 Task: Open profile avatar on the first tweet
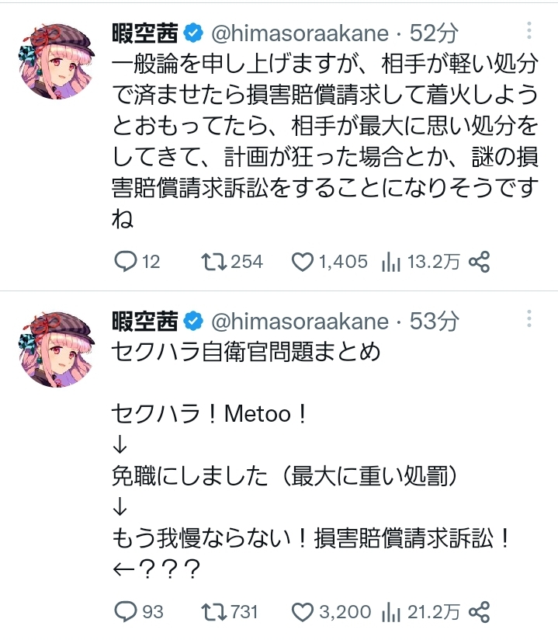pyautogui.click(x=56, y=59)
